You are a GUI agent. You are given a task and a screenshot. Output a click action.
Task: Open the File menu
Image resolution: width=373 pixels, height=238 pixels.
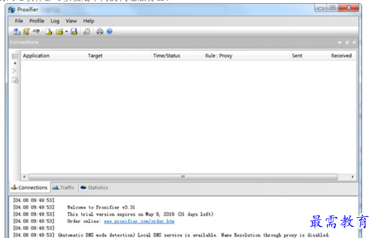[19, 21]
